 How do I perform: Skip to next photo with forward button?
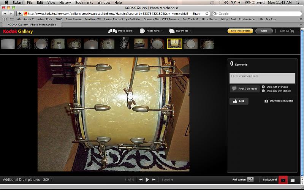(x=154, y=180)
